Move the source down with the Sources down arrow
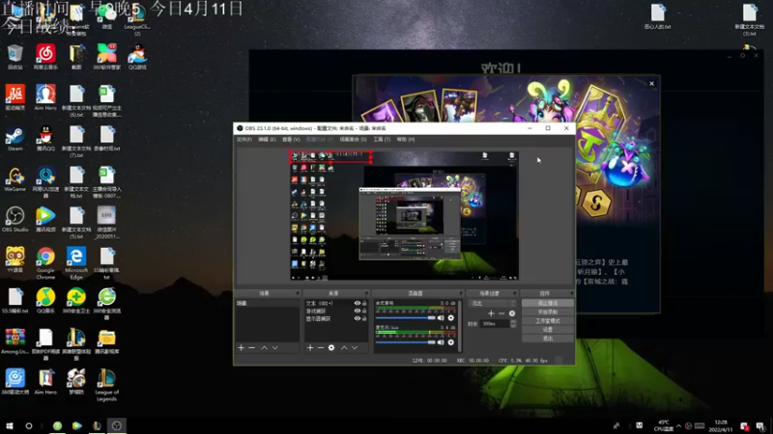Viewport: 773px width, 434px height. pyautogui.click(x=355, y=348)
